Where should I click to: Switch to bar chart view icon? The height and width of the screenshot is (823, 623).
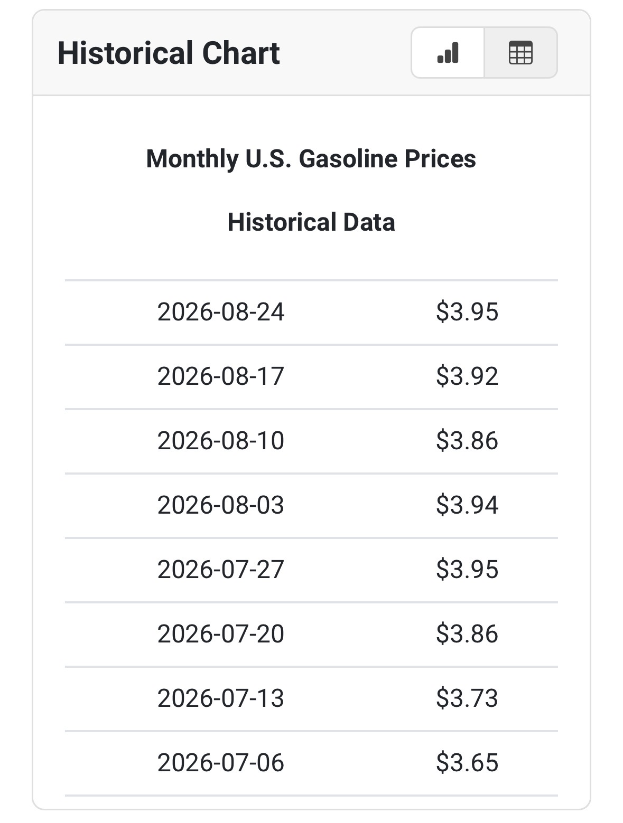pos(448,53)
